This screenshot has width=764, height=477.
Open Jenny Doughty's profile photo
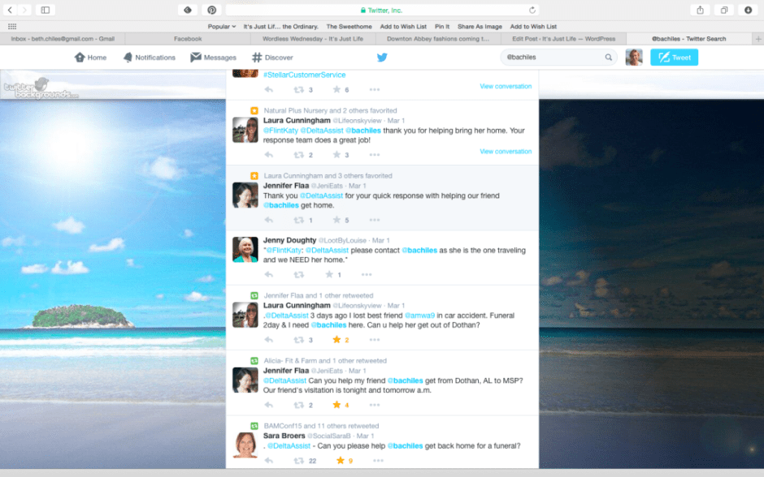coord(245,249)
